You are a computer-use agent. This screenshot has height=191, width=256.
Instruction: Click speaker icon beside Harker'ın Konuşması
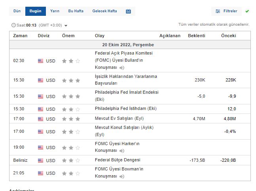tap(122, 151)
